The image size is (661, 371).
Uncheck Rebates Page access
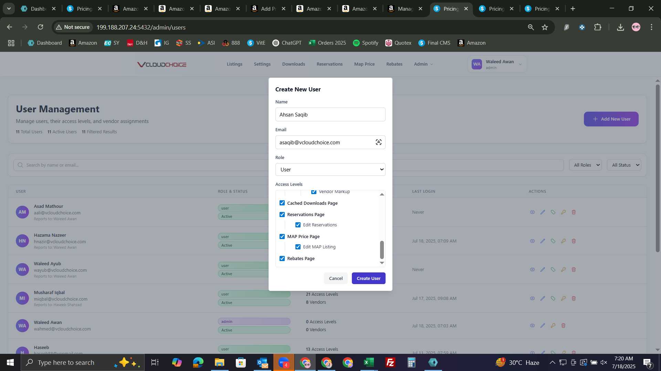pos(282,258)
